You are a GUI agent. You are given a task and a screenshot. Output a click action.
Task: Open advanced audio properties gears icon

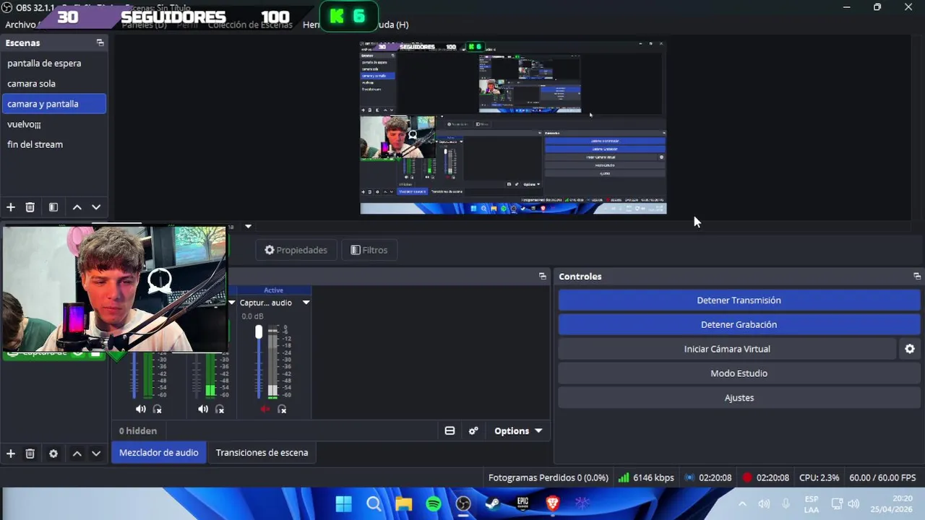click(x=473, y=430)
